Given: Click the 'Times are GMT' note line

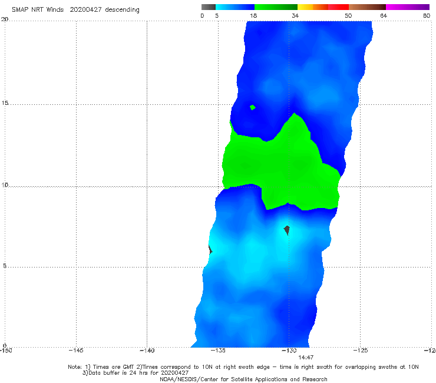Looking at the screenshot, I should (x=243, y=367).
